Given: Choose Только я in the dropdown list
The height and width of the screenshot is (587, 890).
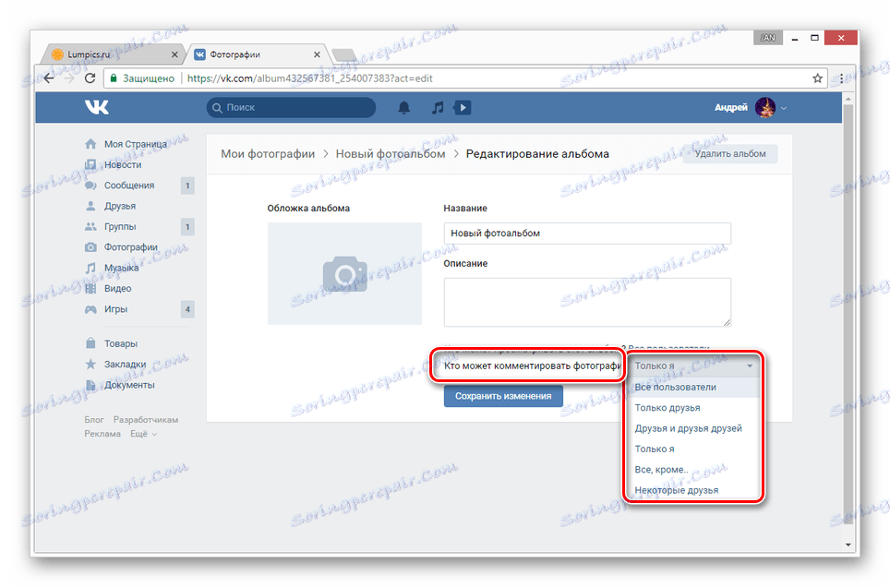Looking at the screenshot, I should [693, 449].
